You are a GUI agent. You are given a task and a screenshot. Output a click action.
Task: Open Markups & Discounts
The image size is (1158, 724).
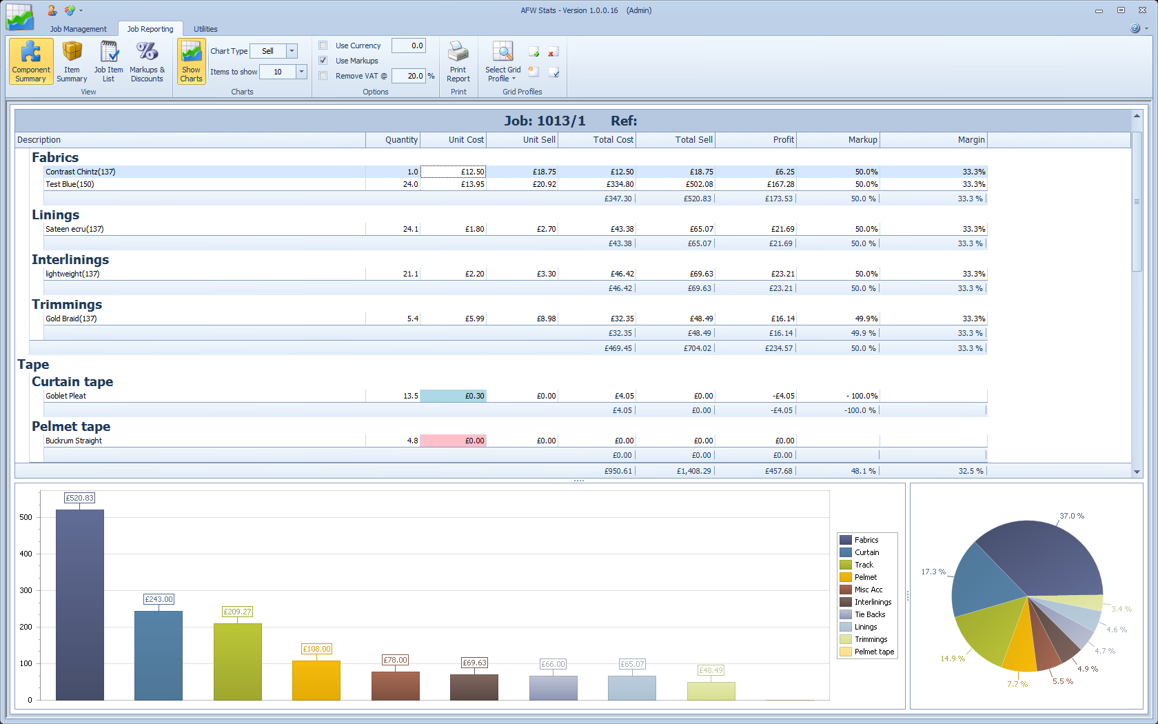[x=147, y=61]
